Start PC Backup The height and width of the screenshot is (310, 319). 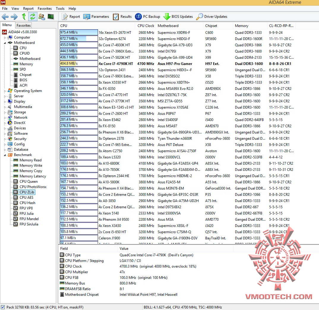coord(148,17)
